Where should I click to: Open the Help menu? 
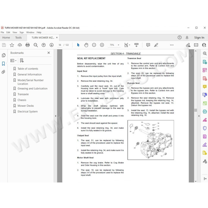pos(39,32)
